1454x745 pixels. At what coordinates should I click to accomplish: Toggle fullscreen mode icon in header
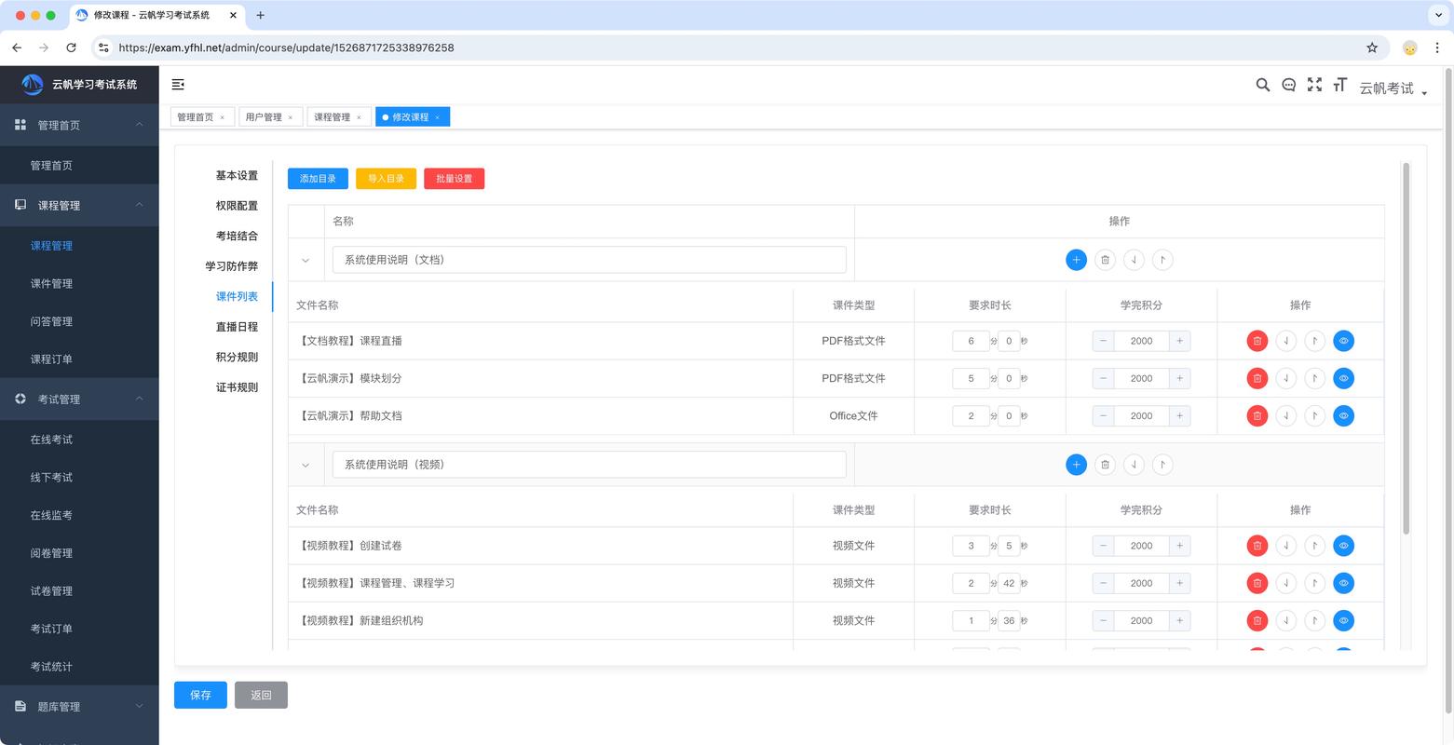[x=1314, y=85]
